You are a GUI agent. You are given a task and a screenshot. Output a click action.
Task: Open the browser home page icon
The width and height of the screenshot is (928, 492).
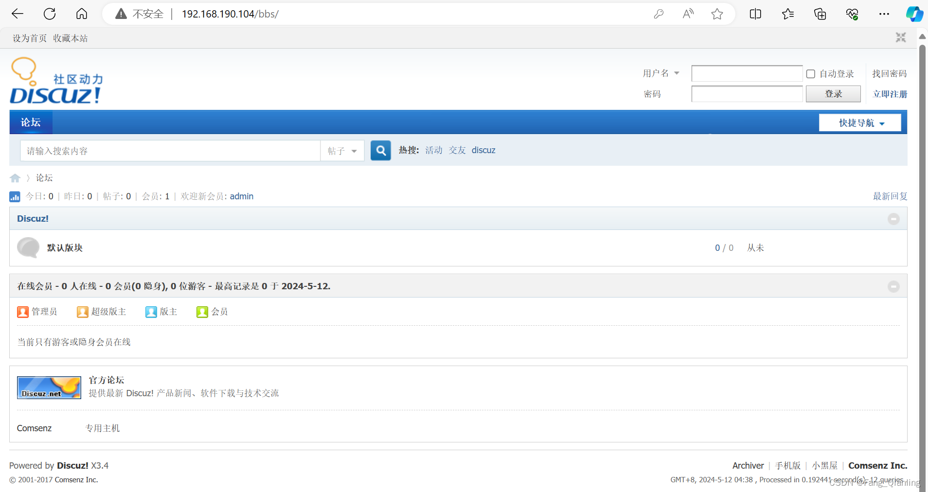click(x=82, y=14)
